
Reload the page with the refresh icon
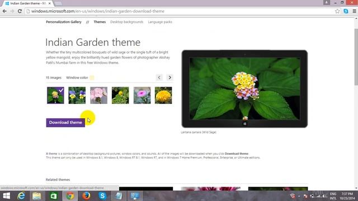(20, 11)
